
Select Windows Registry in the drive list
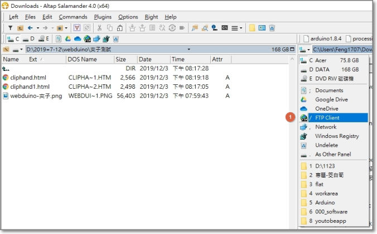[337, 136]
